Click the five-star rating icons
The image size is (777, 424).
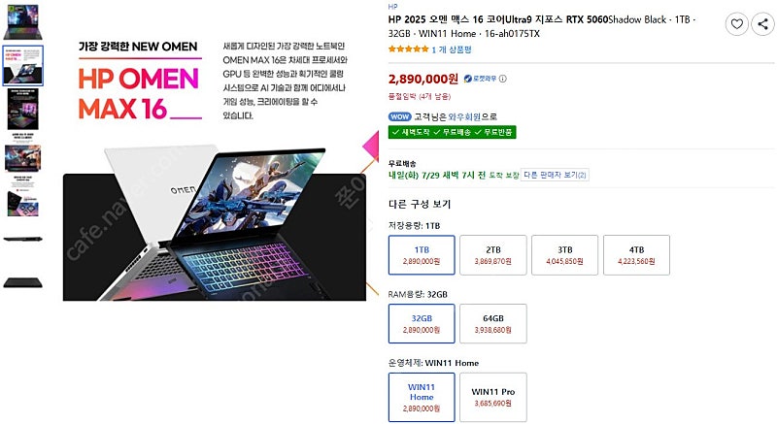[x=408, y=49]
